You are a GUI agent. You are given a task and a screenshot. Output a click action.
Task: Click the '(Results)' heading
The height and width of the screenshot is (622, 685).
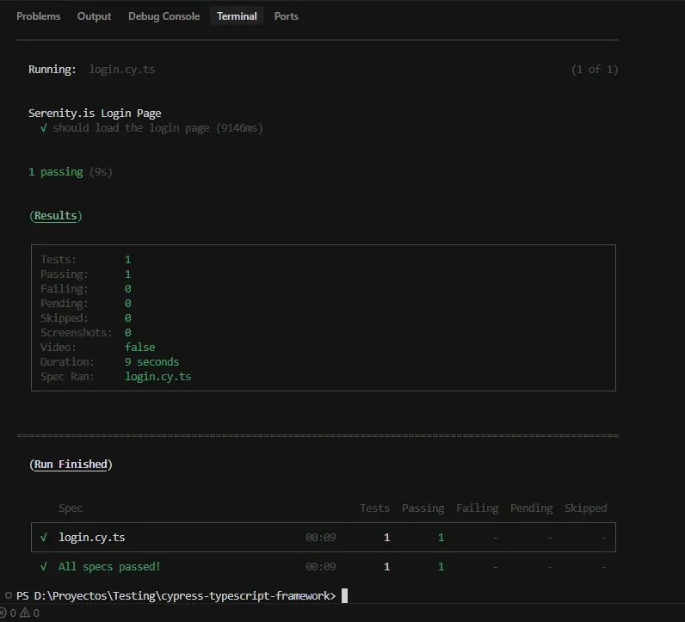[55, 216]
